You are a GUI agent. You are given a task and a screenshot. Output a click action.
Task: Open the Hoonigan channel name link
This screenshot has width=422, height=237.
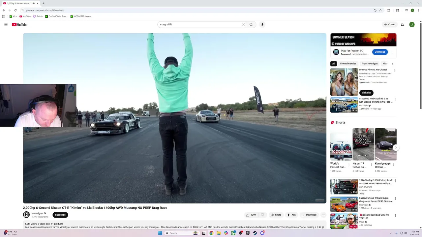37,213
